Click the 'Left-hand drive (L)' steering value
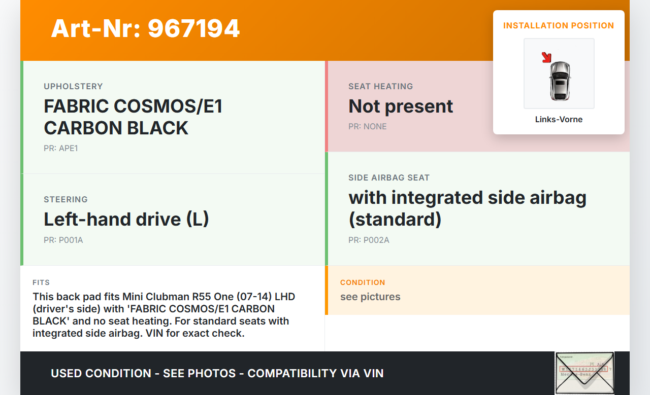This screenshot has height=395, width=650. 126,219
